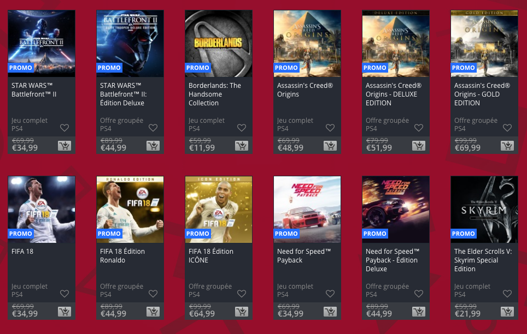Add Assassin's Creed Origins Gold Edition to cart
The width and height of the screenshot is (527, 334).
pyautogui.click(x=507, y=146)
